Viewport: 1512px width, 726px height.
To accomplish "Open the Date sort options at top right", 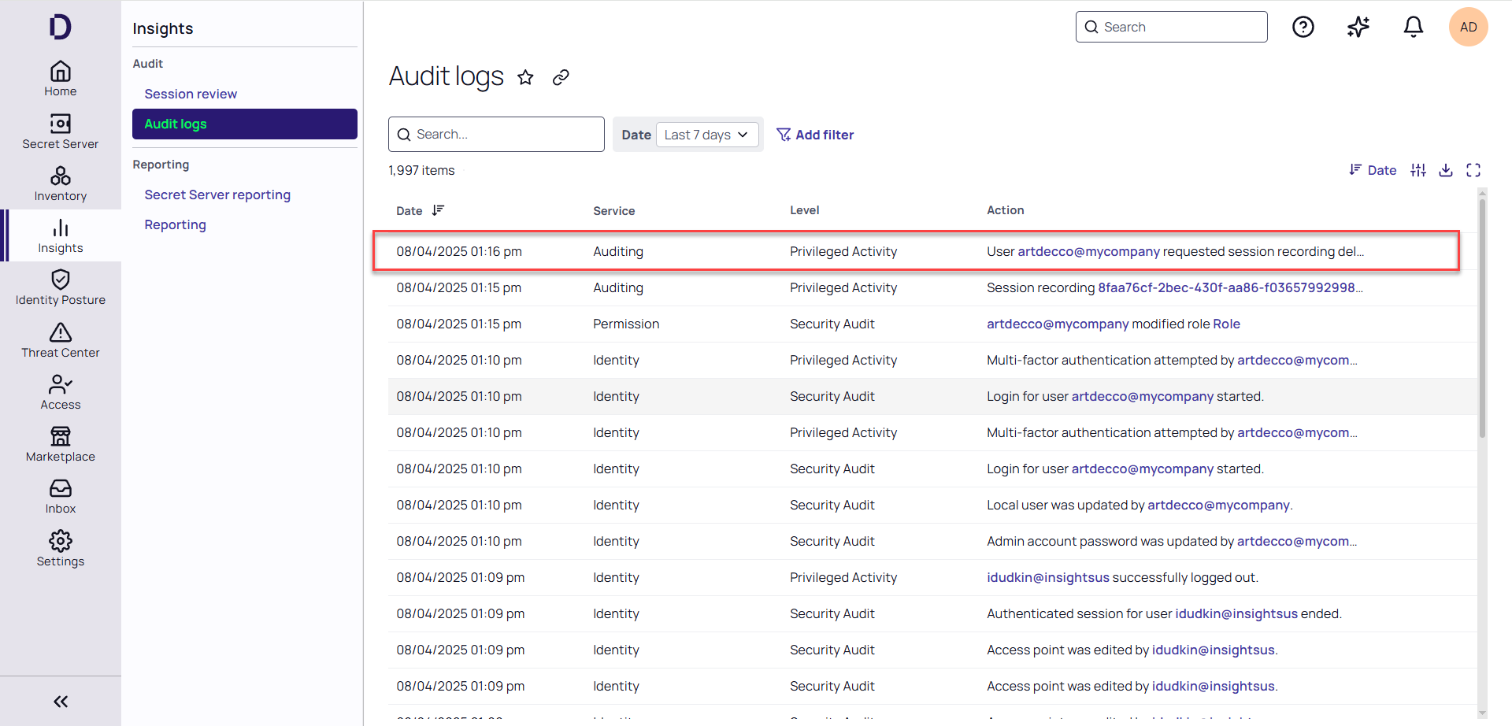I will pyautogui.click(x=1373, y=170).
